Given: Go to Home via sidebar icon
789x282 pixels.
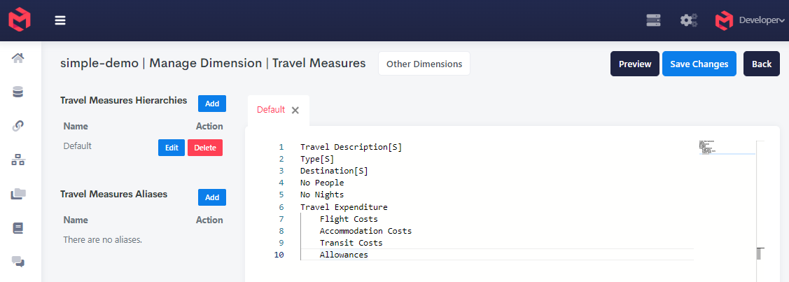Looking at the screenshot, I should point(18,57).
